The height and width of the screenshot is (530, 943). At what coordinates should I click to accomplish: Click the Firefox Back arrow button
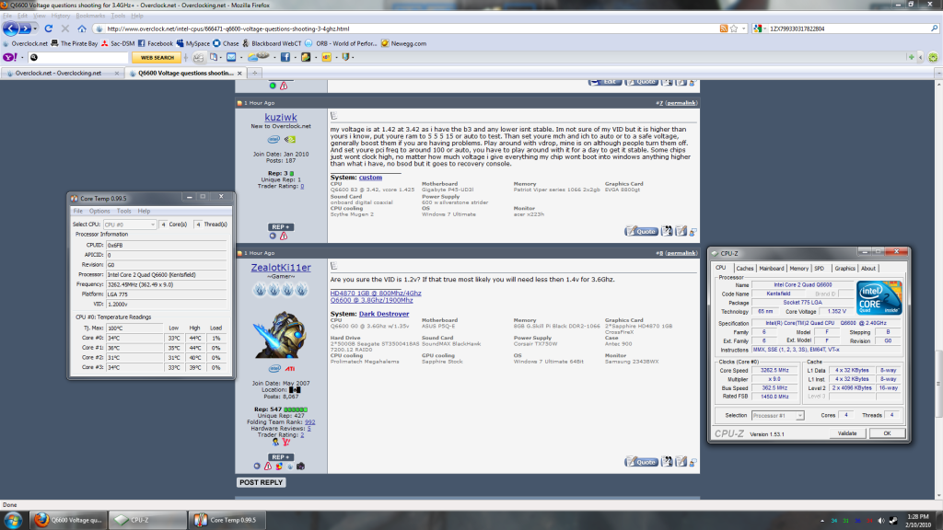tap(13, 29)
